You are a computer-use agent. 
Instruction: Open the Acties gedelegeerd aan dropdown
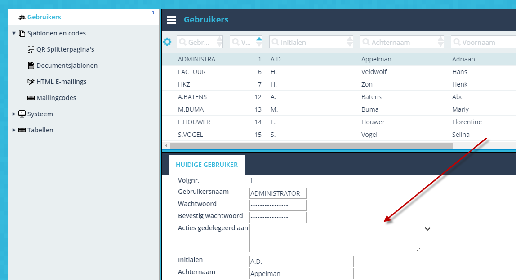coord(427,228)
